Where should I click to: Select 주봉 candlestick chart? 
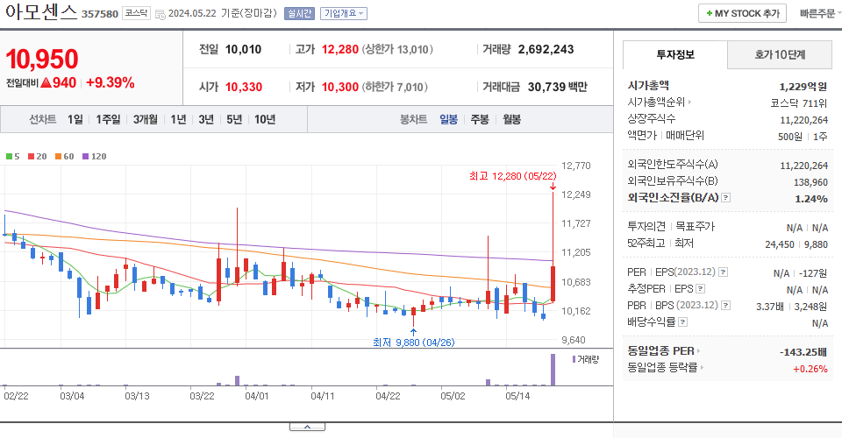480,119
